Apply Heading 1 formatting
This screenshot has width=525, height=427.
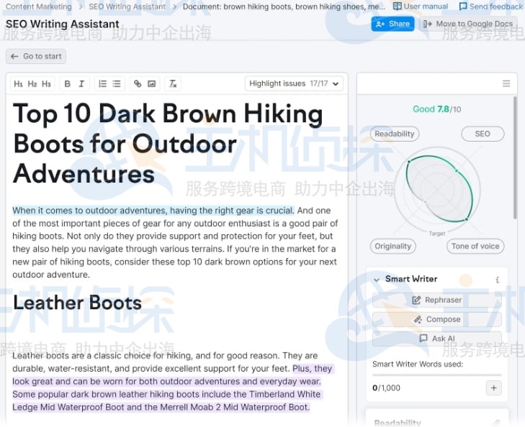pos(18,84)
